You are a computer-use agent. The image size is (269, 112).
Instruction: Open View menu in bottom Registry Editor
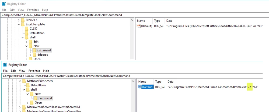(22, 71)
